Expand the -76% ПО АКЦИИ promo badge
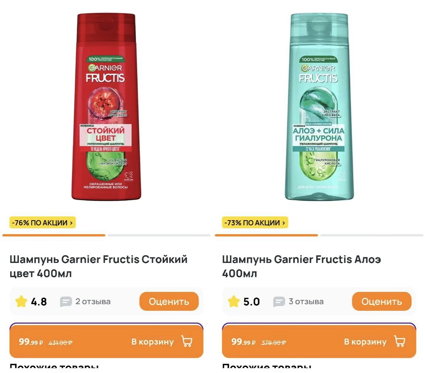Screen dimensions: 425x373 pos(42,223)
